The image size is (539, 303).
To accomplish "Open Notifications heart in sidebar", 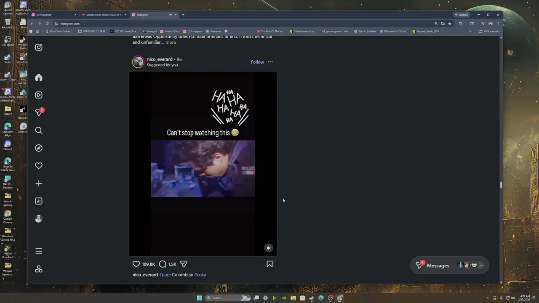I will click(39, 166).
